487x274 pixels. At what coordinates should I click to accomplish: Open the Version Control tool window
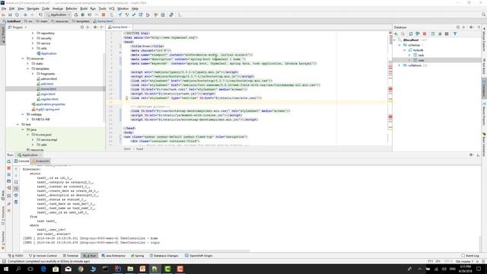tap(43, 256)
